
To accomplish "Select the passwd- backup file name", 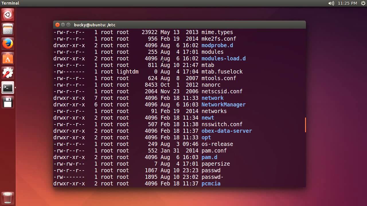I will click(x=212, y=177).
